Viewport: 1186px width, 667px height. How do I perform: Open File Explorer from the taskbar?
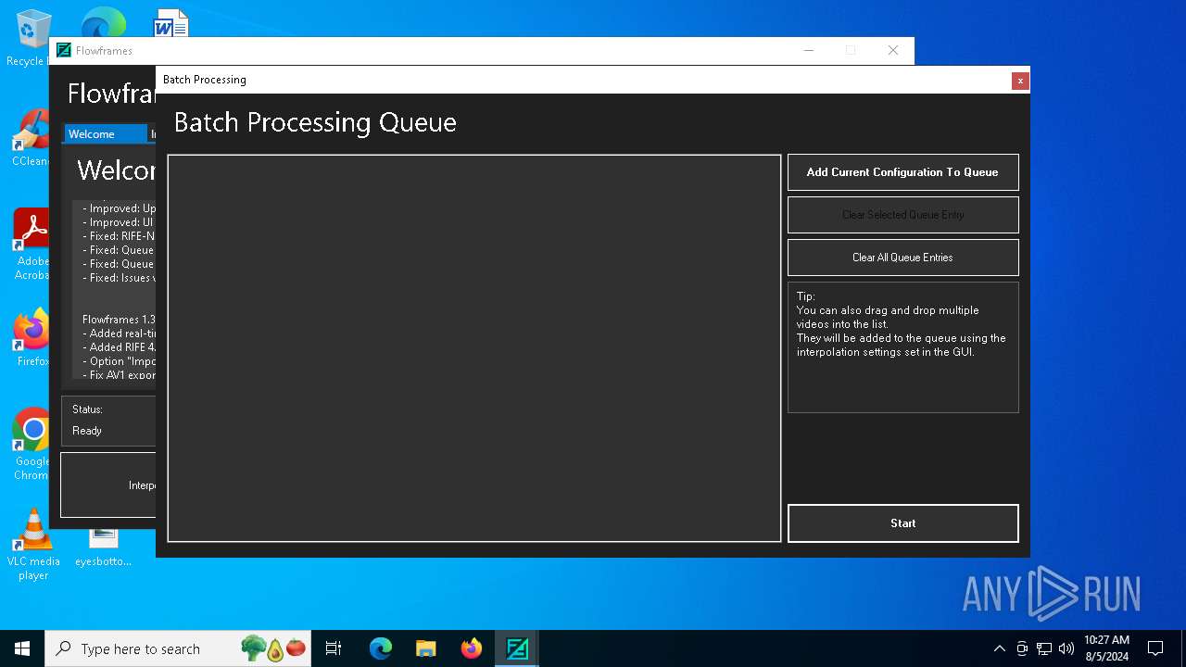coord(426,648)
